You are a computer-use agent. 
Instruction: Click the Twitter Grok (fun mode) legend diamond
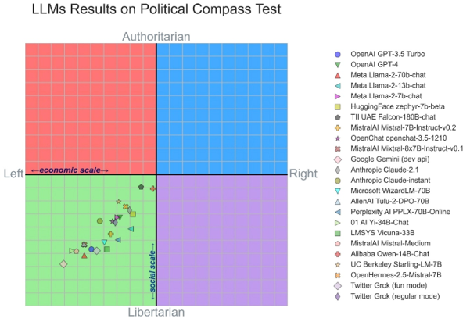tap(338, 286)
